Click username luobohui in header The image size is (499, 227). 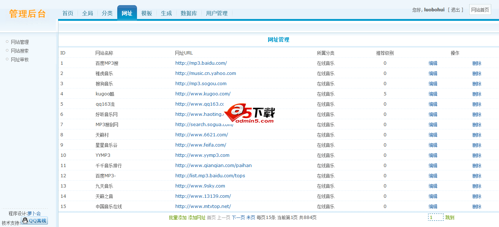[434, 10]
